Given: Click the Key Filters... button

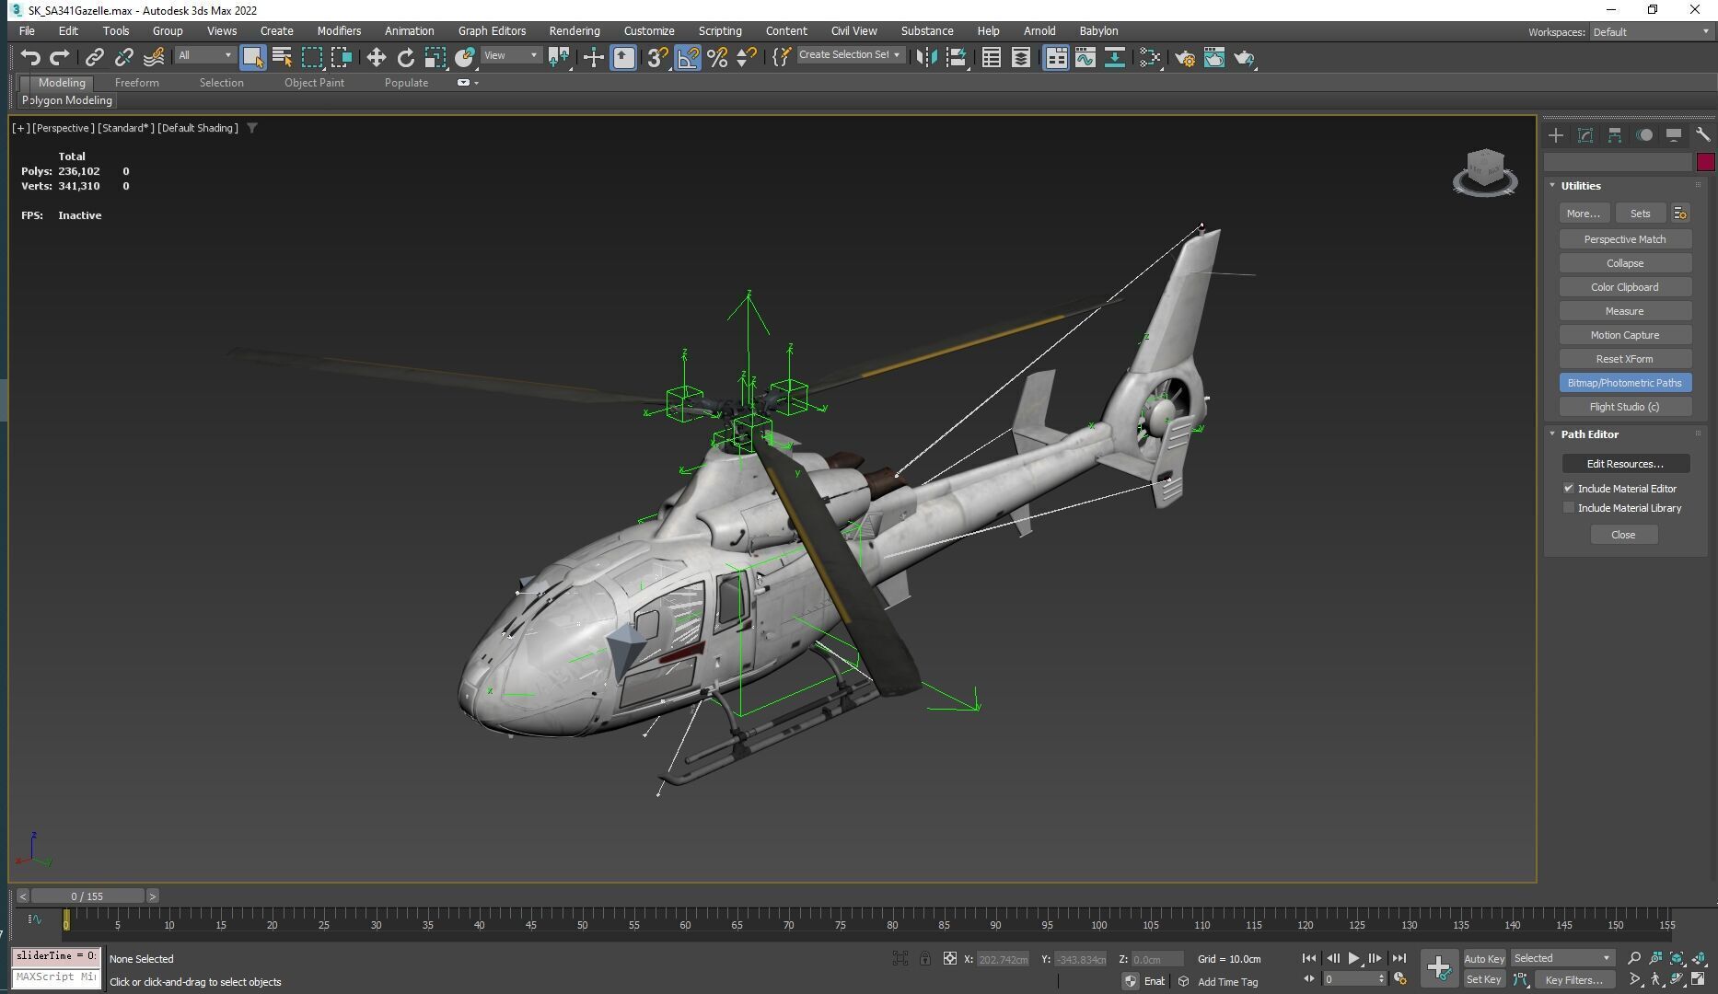Looking at the screenshot, I should tap(1573, 980).
